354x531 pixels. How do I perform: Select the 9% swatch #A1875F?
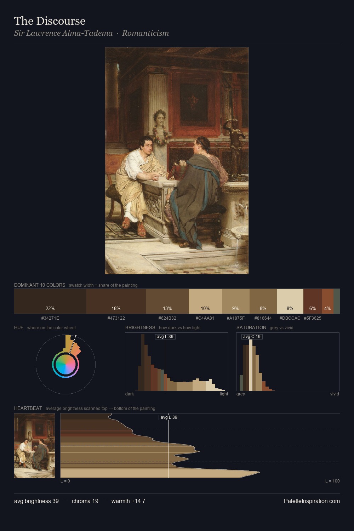236,301
